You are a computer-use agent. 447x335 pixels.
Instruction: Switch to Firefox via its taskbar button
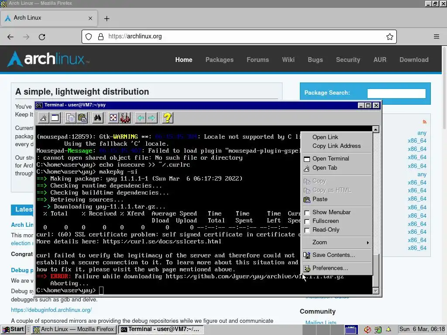[x=74, y=329]
